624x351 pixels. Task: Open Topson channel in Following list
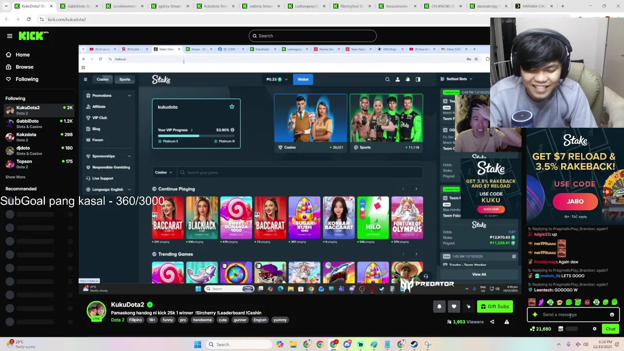(x=39, y=164)
